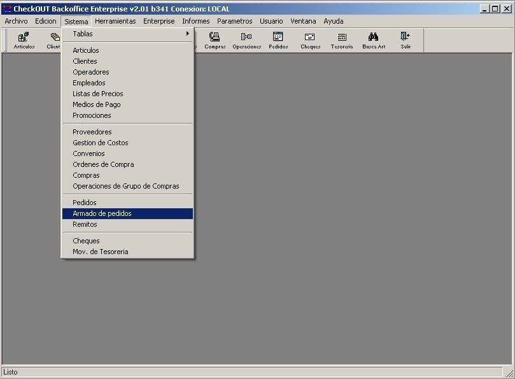Select Pedidos in the Sistema menu
The width and height of the screenshot is (515, 379).
[x=127, y=203]
